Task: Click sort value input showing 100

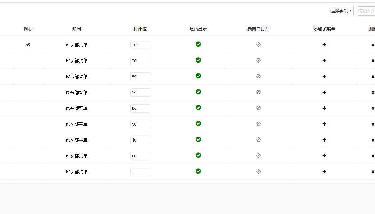Action: (x=140, y=45)
